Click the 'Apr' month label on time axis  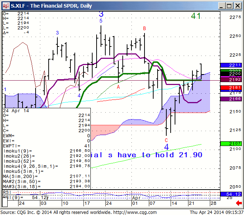click(136, 198)
